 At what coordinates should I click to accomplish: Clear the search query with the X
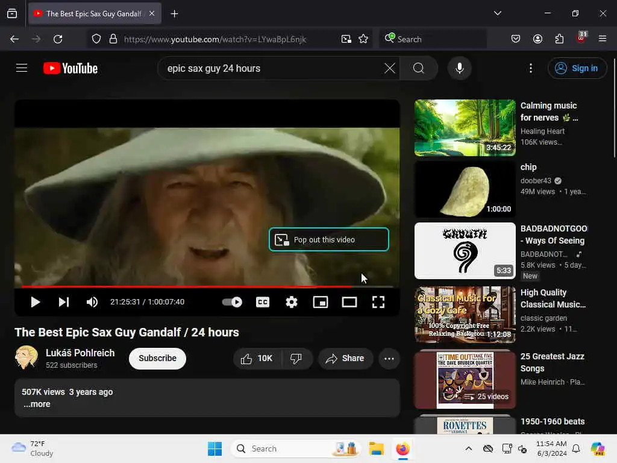coord(390,68)
